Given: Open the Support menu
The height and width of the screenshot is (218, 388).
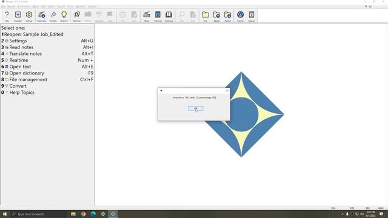Looking at the screenshot, I should [92, 7].
